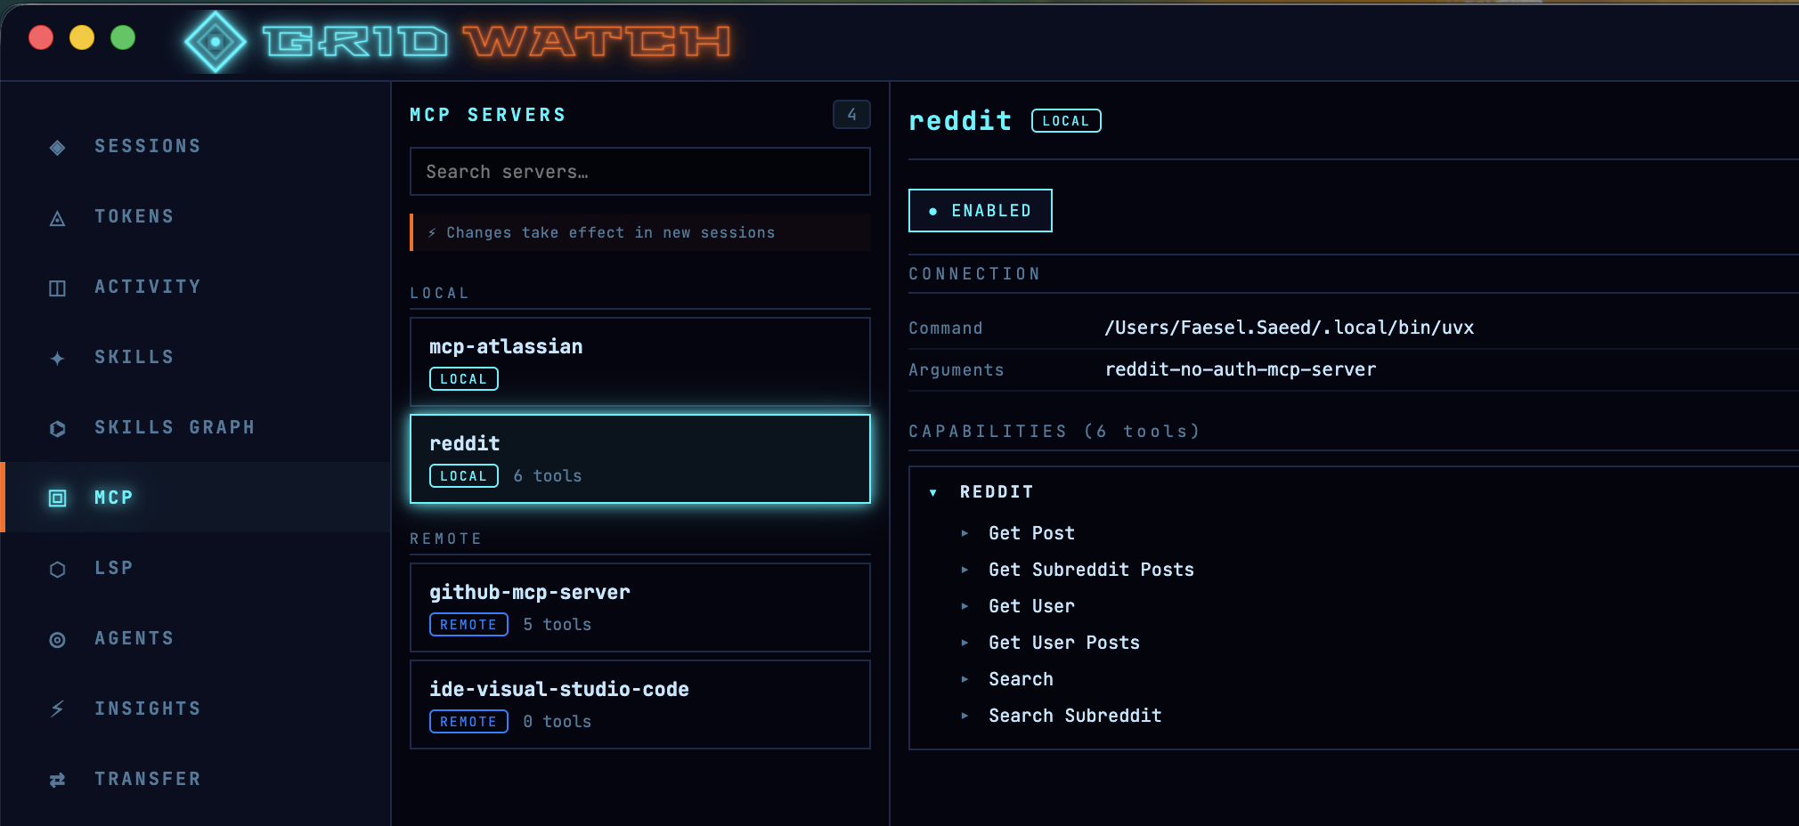The image size is (1799, 826).
Task: Click the Skills Graph hexagon icon
Action: click(57, 428)
